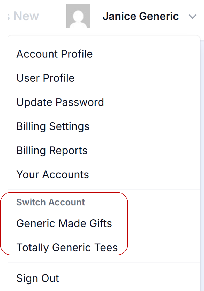Open Your Accounts page
204x291 pixels.
click(x=52, y=175)
